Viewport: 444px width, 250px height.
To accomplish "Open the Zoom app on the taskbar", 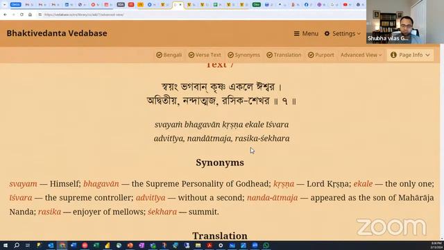I will (255, 245).
